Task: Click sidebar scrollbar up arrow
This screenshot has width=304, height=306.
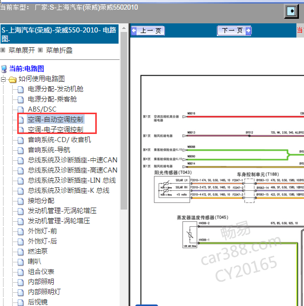Action: pos(124,28)
